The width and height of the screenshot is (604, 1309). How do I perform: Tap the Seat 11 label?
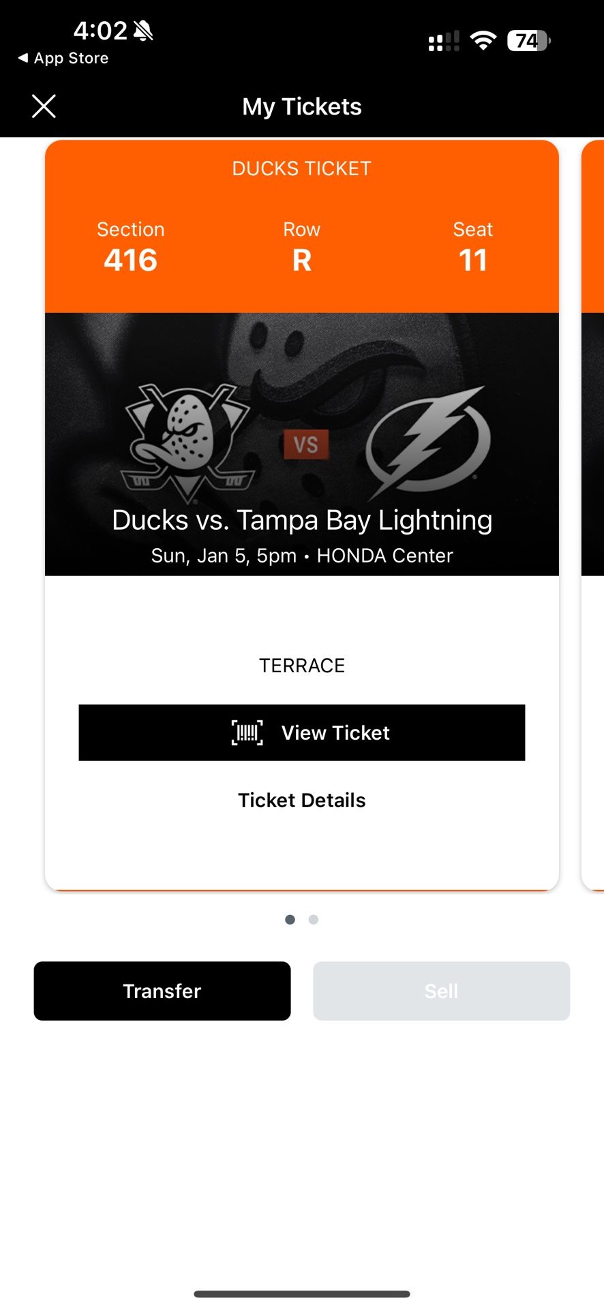click(x=472, y=247)
